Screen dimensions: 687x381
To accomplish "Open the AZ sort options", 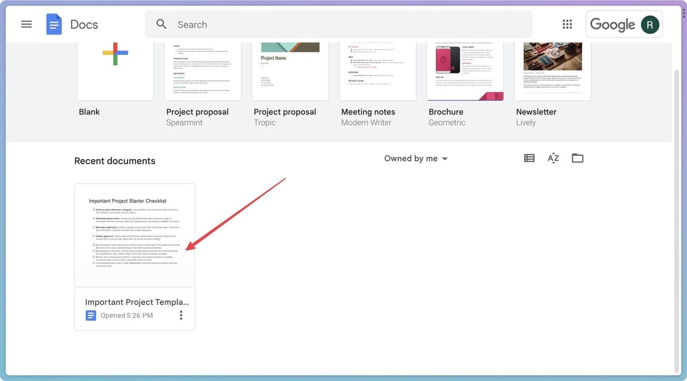I will pyautogui.click(x=553, y=158).
